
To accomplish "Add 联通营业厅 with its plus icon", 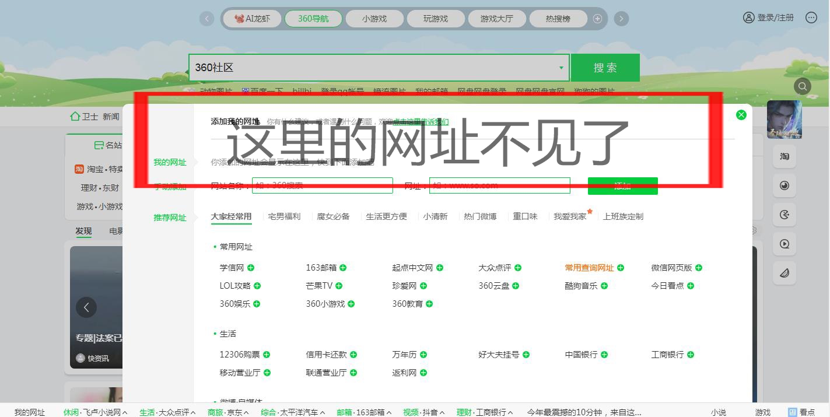I will (x=353, y=373).
